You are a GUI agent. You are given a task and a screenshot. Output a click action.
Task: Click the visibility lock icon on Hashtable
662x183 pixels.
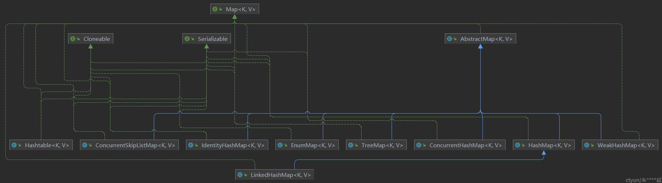[20, 145]
